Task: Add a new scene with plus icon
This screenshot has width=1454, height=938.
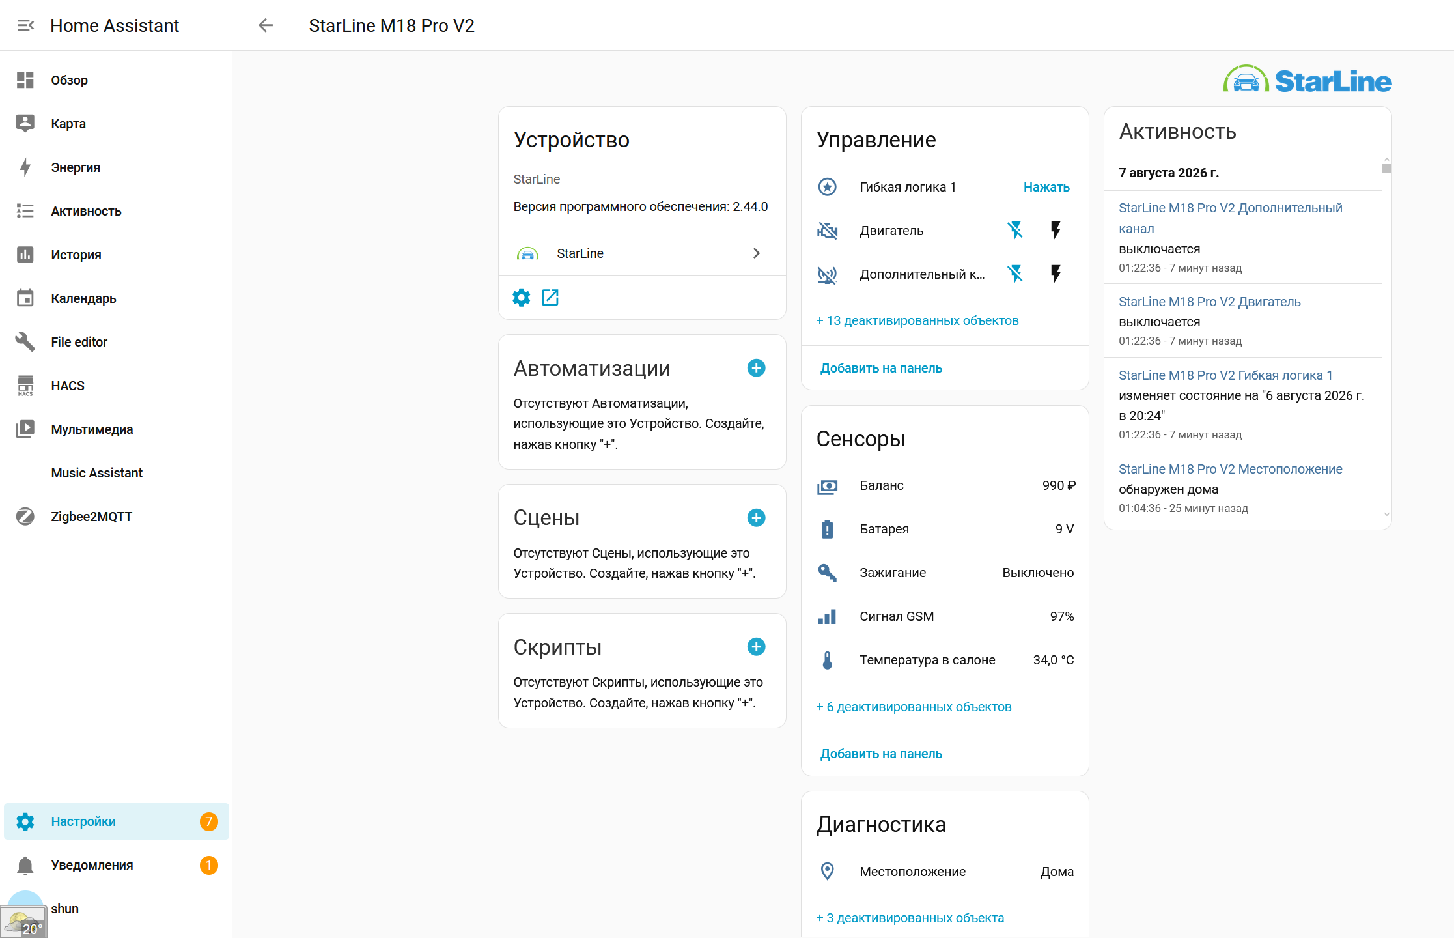Action: click(x=756, y=518)
